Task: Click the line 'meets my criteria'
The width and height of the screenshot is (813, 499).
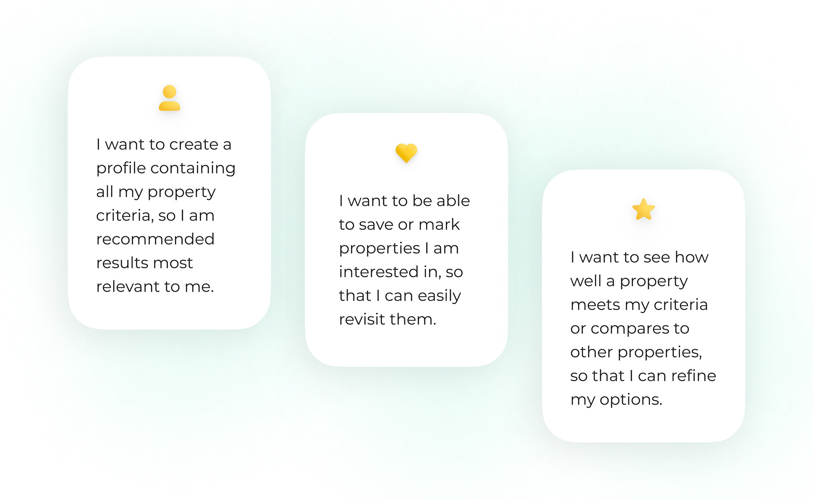Action: (639, 305)
